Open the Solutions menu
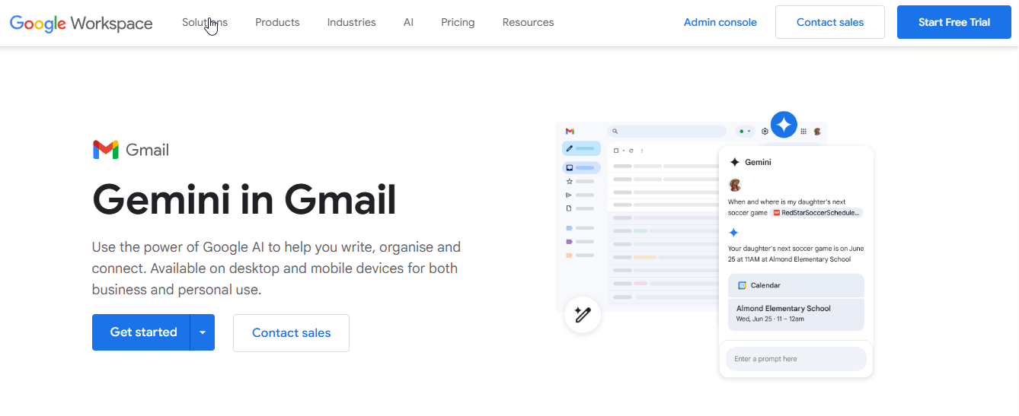Image resolution: width=1019 pixels, height=416 pixels. [204, 22]
